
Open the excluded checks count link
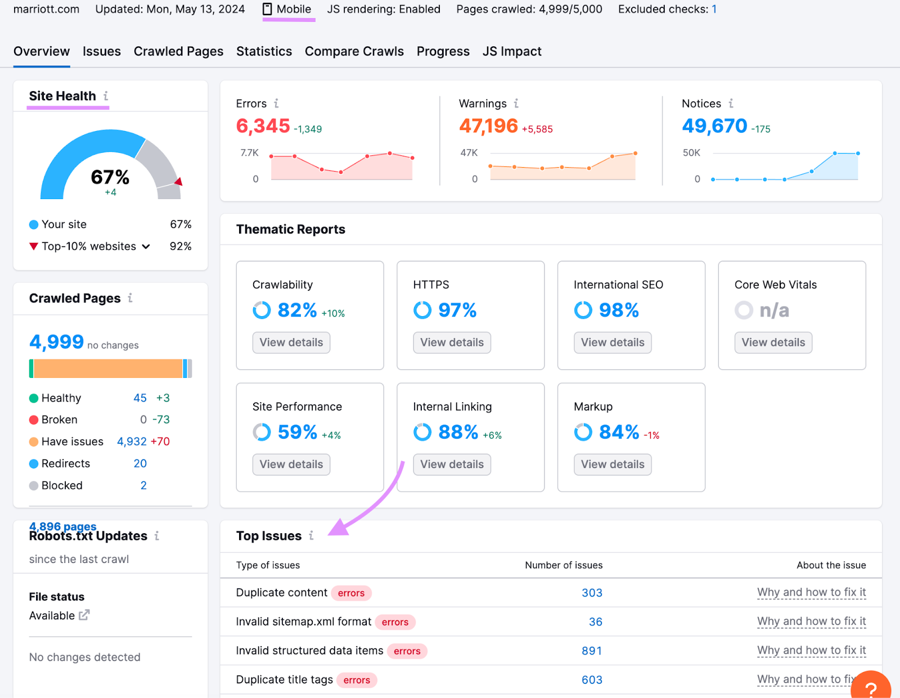[x=714, y=9]
